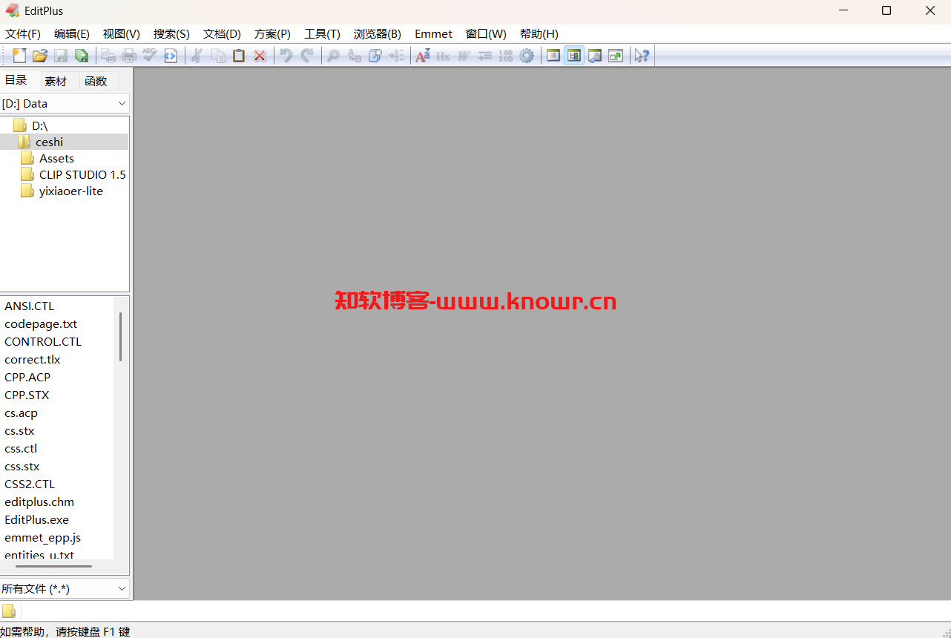Click the folder icon in the bottom bar
Viewport: 951px width, 638px height.
tap(8, 611)
